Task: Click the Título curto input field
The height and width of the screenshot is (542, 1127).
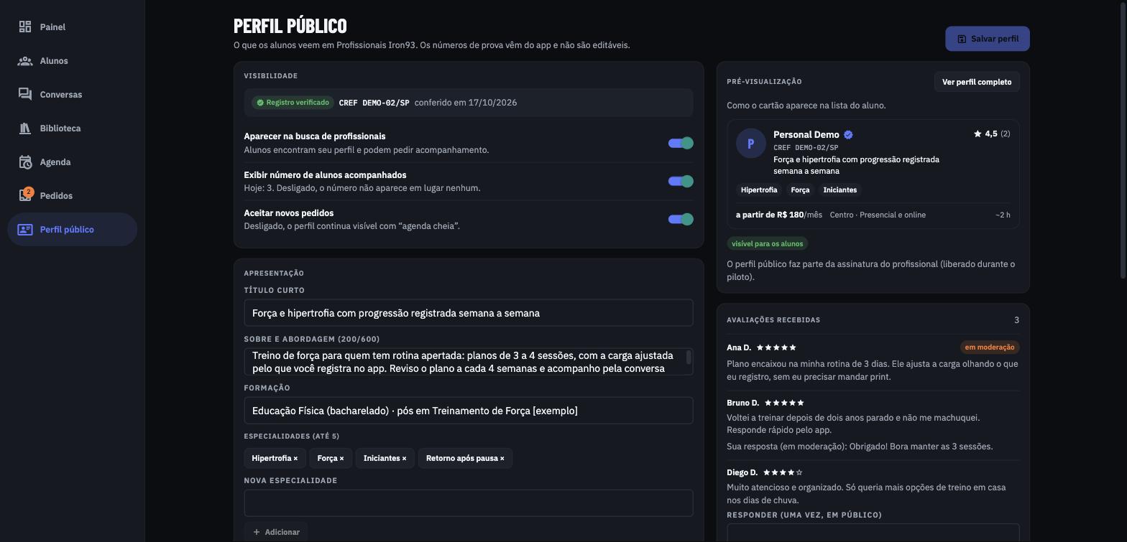Action: (469, 313)
